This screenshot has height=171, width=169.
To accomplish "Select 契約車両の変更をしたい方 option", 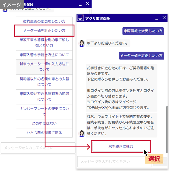I will pos(44,21).
